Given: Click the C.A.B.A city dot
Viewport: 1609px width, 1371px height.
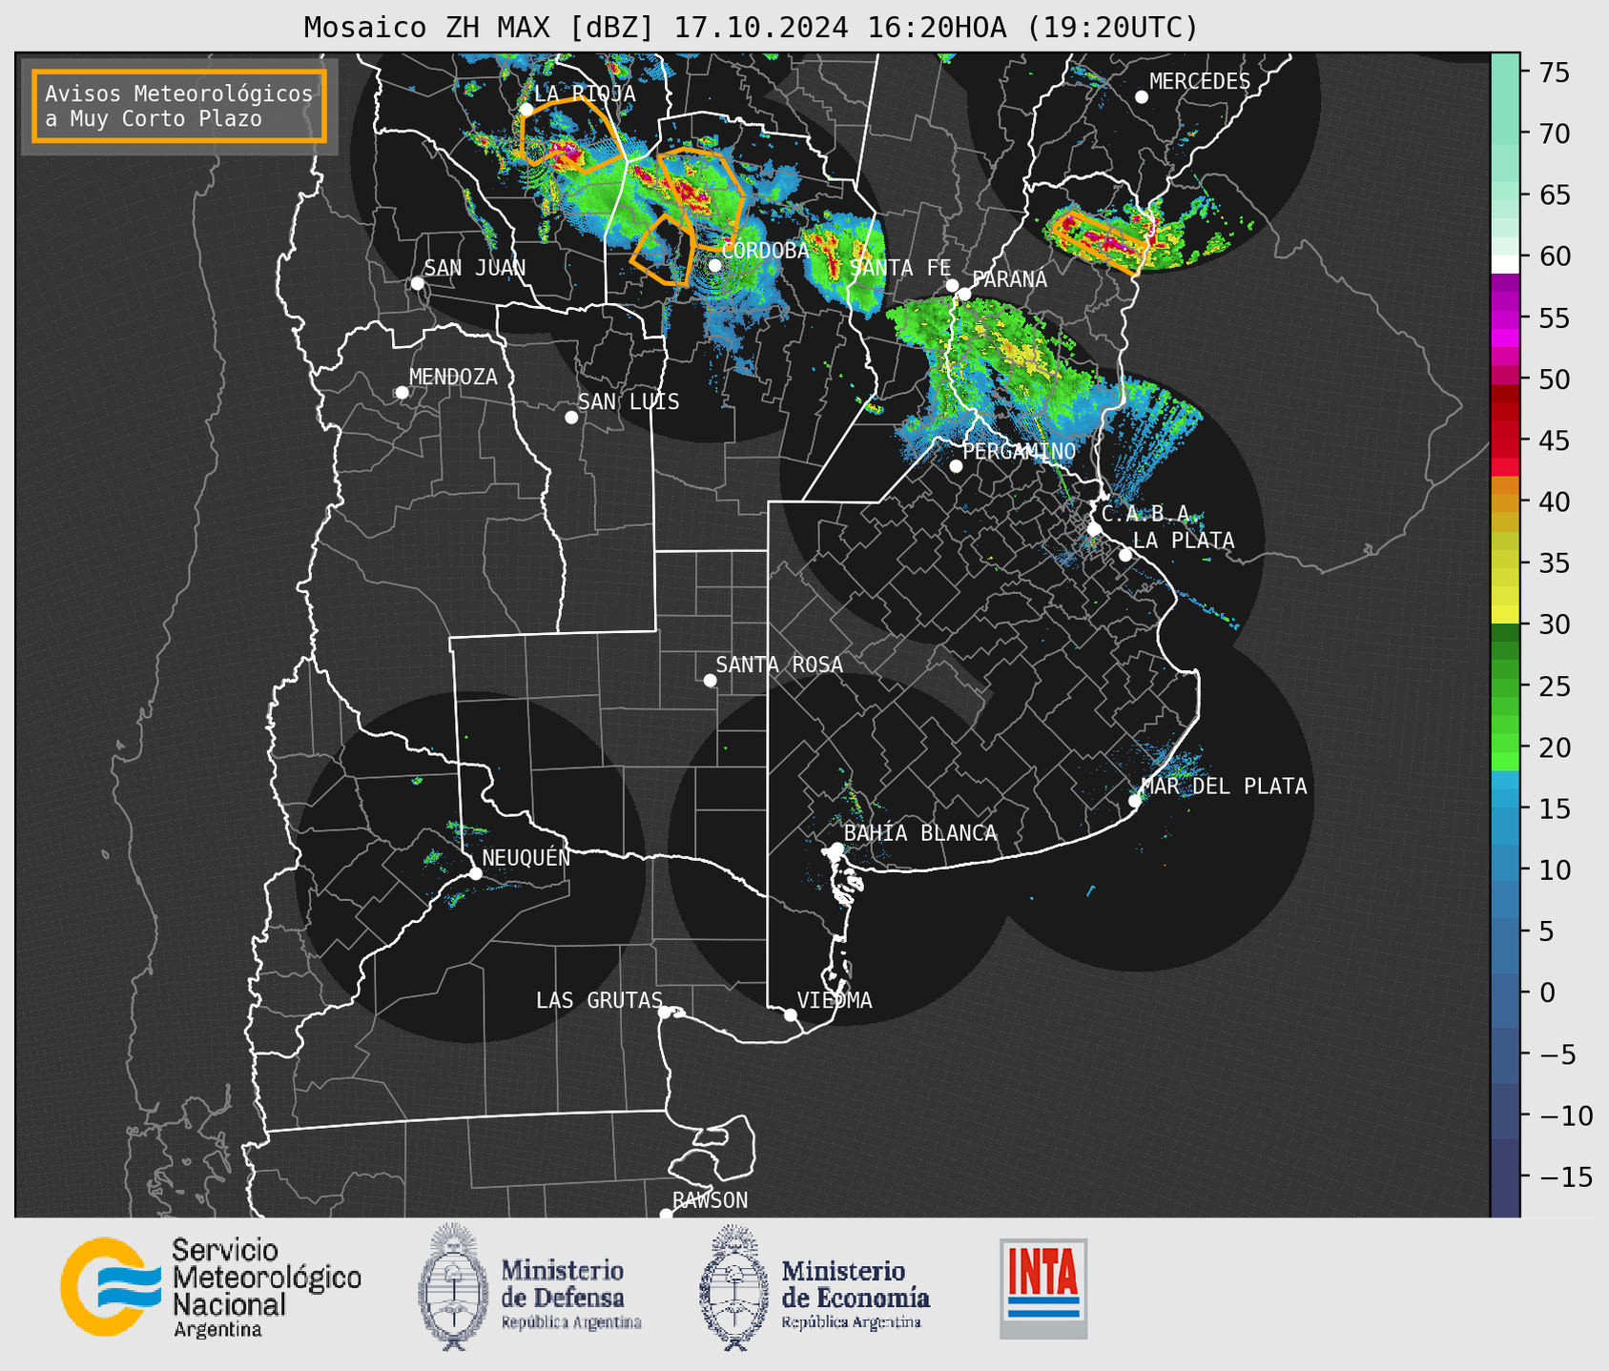Looking at the screenshot, I should tap(1094, 529).
